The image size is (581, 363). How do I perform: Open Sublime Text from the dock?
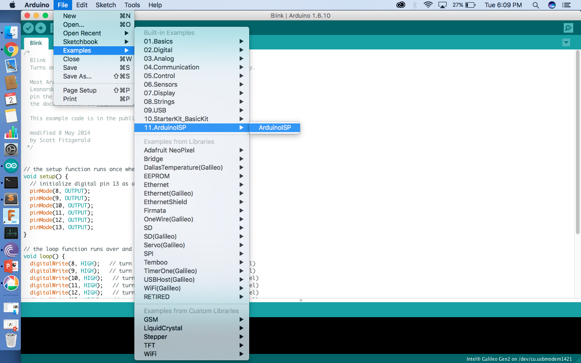11,200
